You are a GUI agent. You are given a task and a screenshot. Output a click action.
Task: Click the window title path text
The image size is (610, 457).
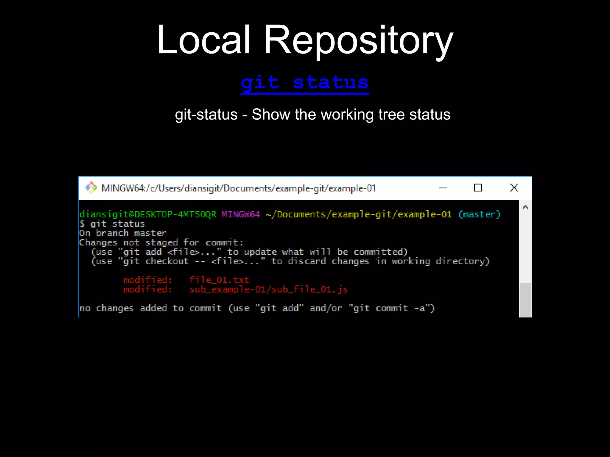(238, 188)
